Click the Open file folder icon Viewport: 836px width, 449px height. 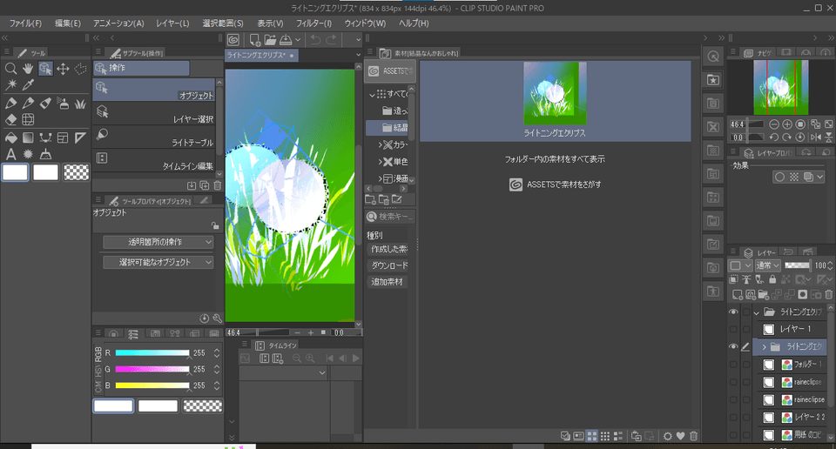point(270,40)
